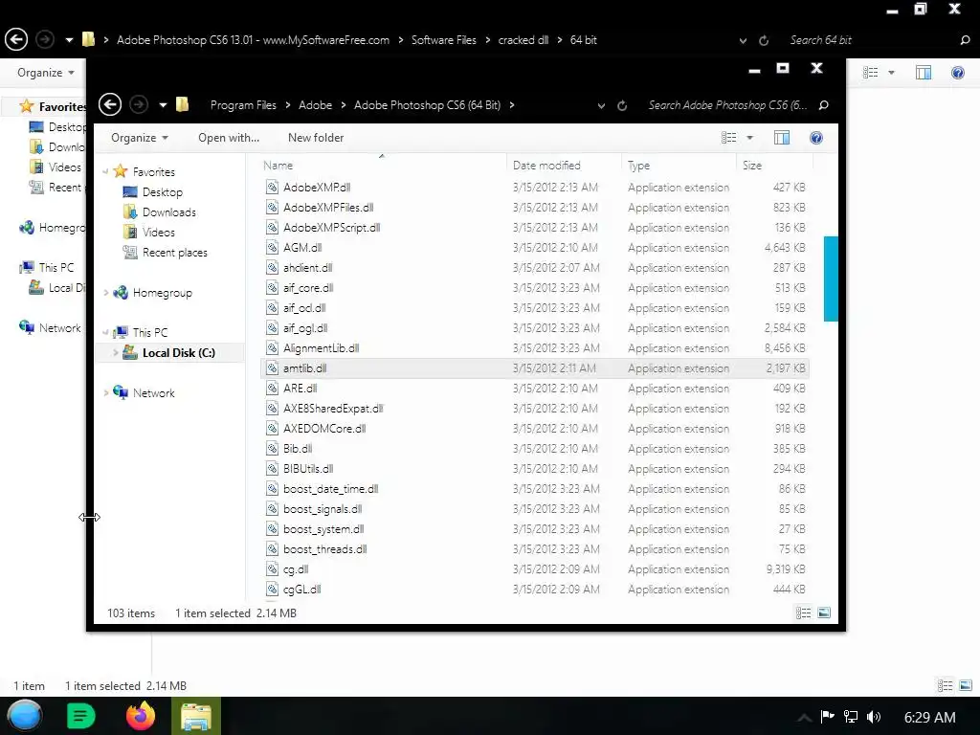Open volume control in system tray
The height and width of the screenshot is (735, 980).
click(x=874, y=717)
